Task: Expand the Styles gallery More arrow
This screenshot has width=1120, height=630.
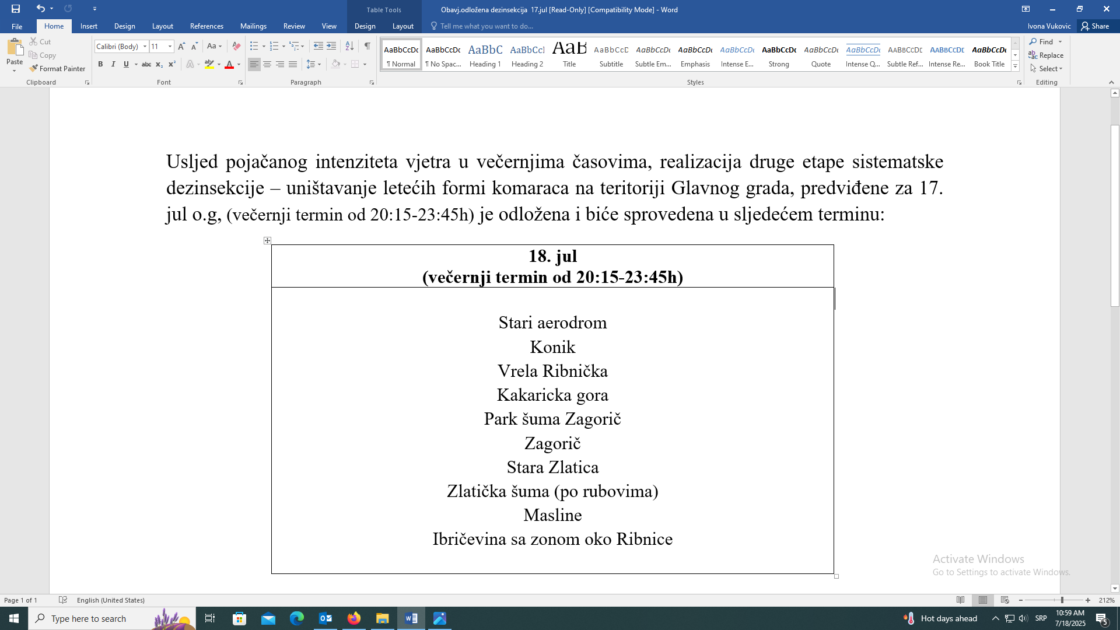Action: click(x=1015, y=66)
